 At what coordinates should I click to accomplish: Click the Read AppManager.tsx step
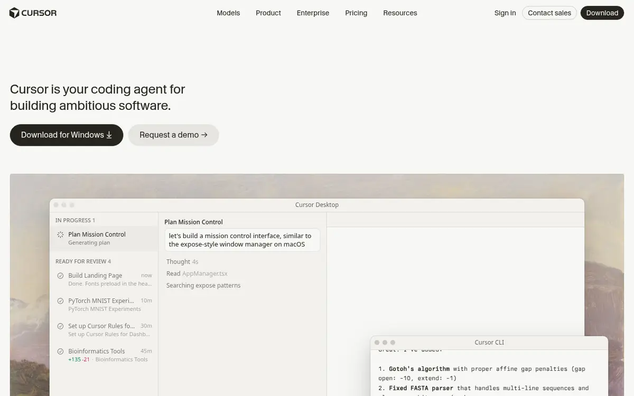[x=197, y=274]
